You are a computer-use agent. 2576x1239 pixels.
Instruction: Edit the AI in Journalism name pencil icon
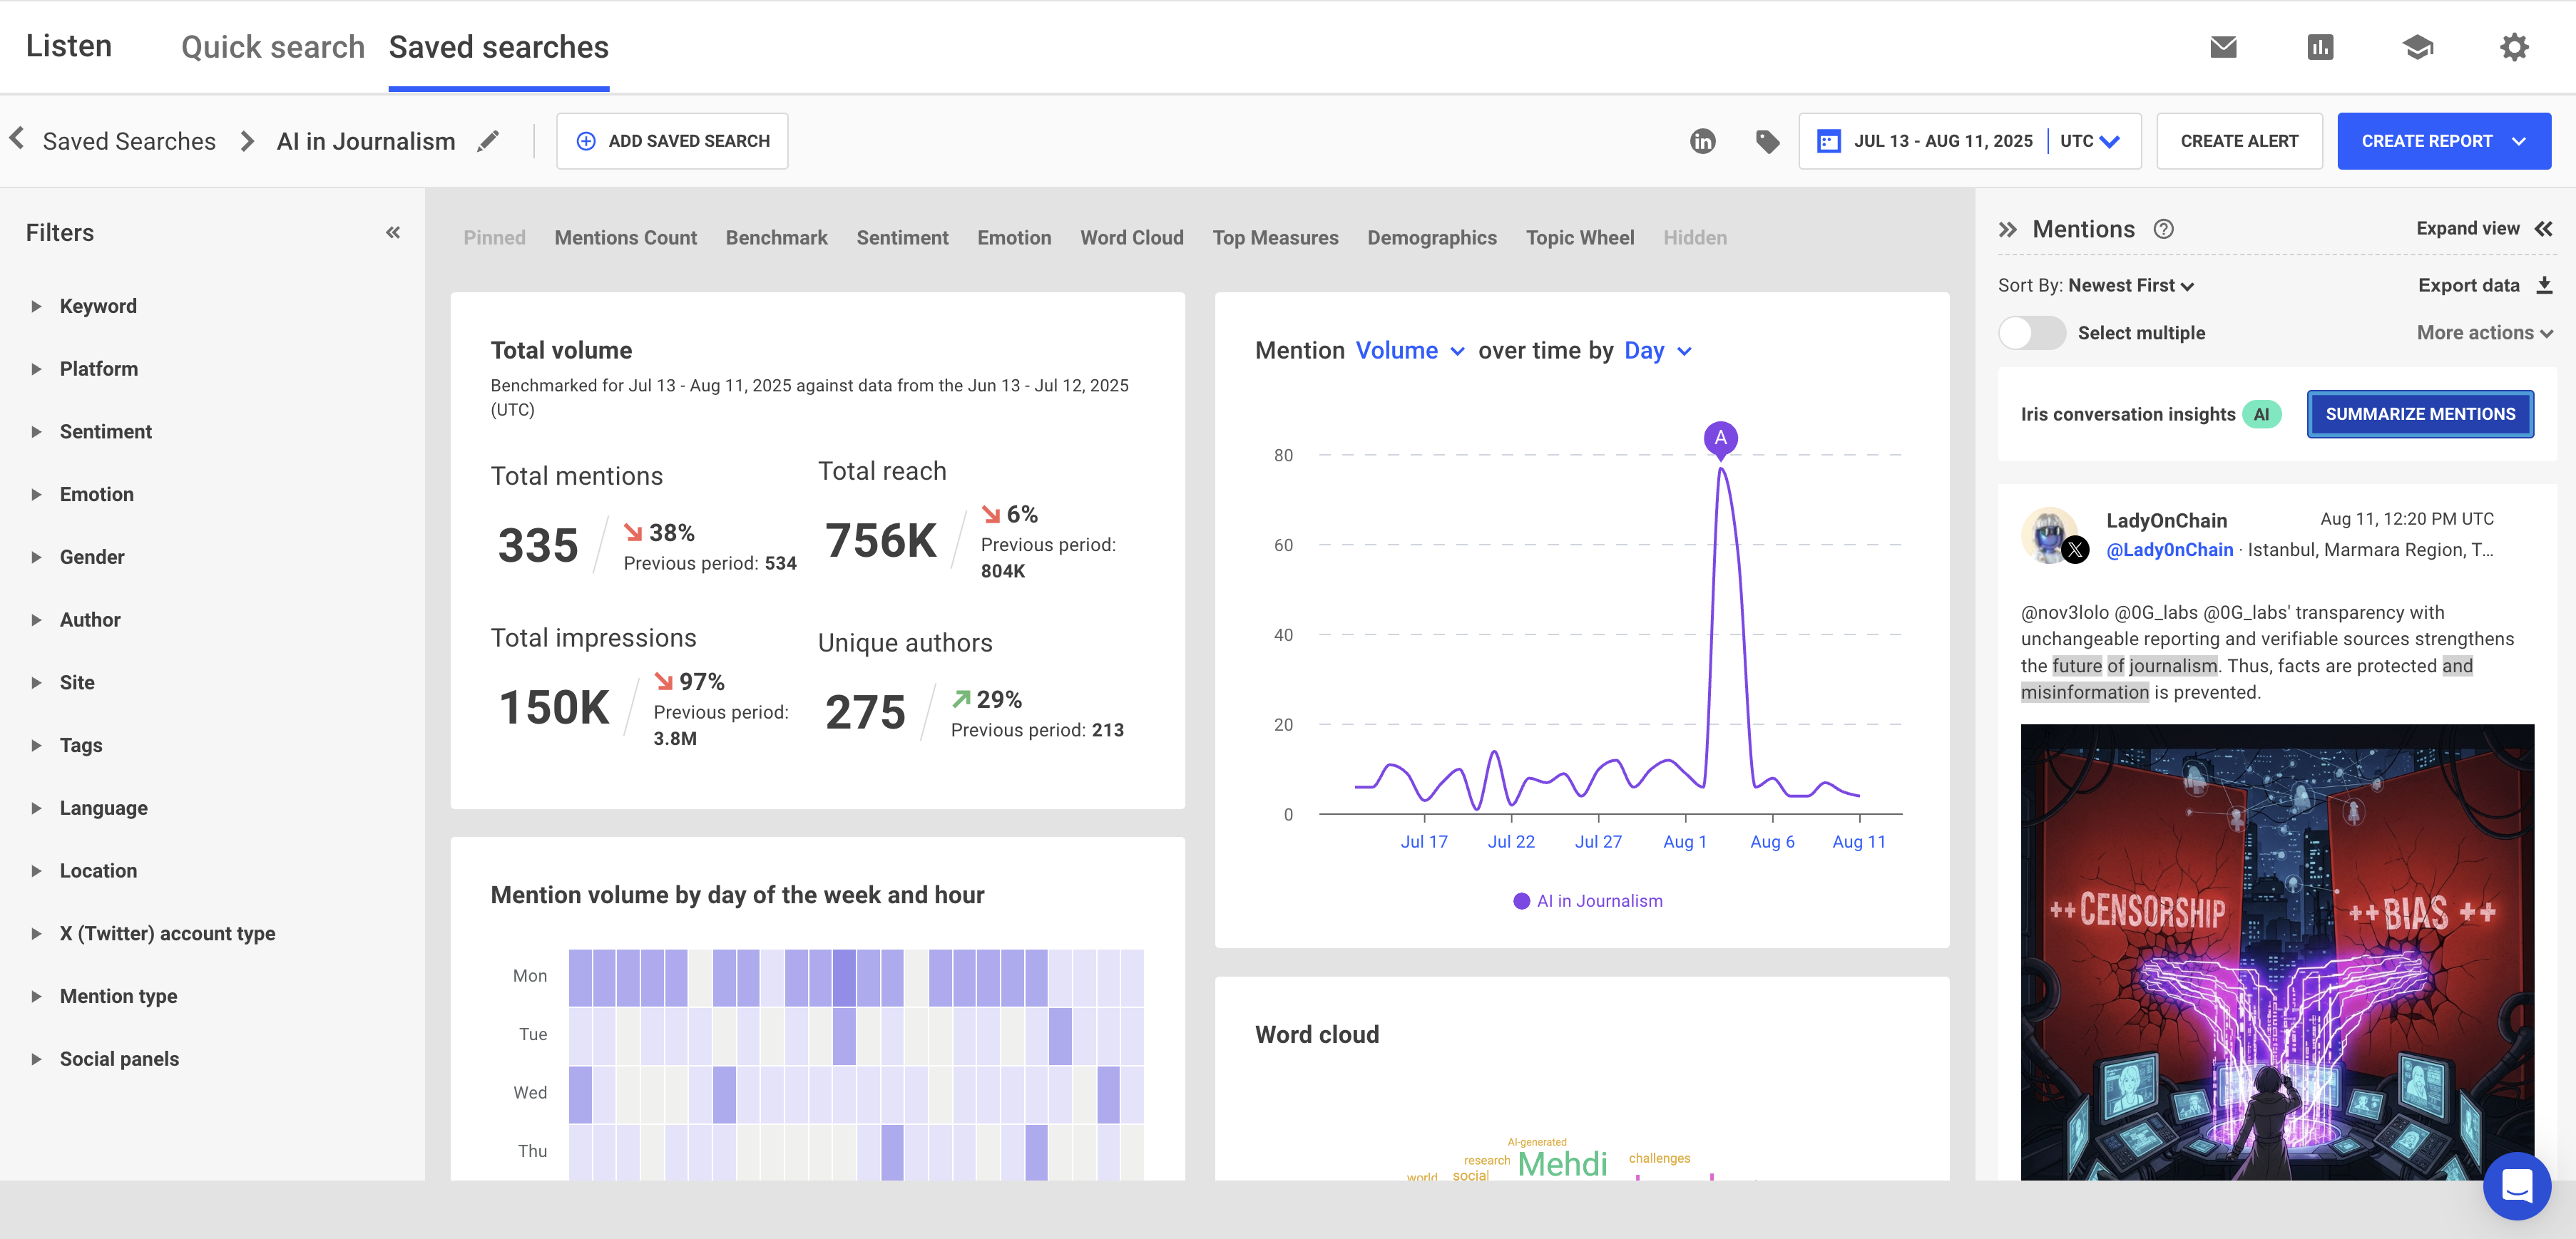(x=488, y=141)
